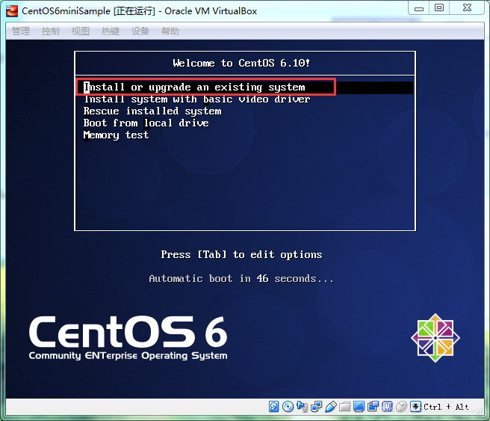This screenshot has width=490, height=421.
Task: Click the Automatic boot countdown text
Action: click(241, 278)
